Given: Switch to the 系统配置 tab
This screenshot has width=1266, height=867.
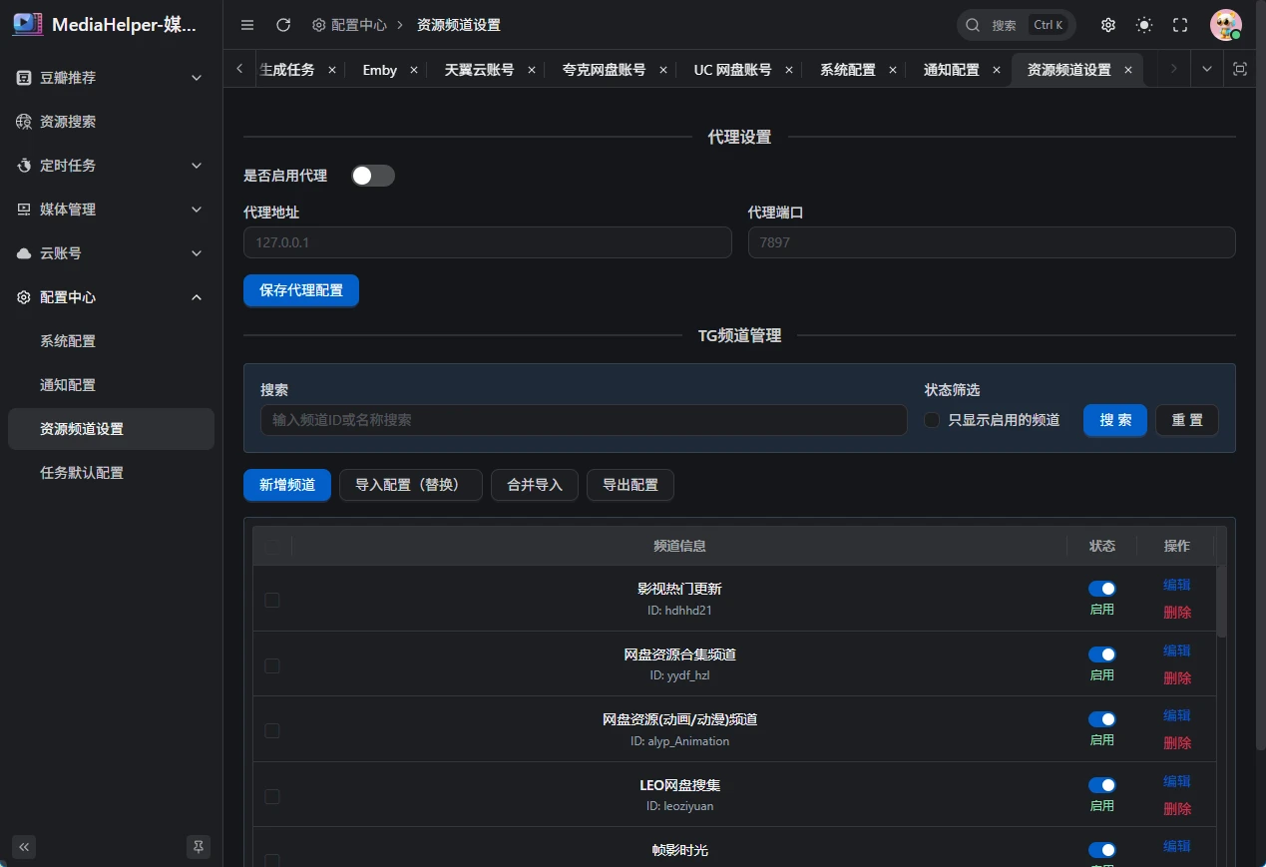Looking at the screenshot, I should (847, 70).
